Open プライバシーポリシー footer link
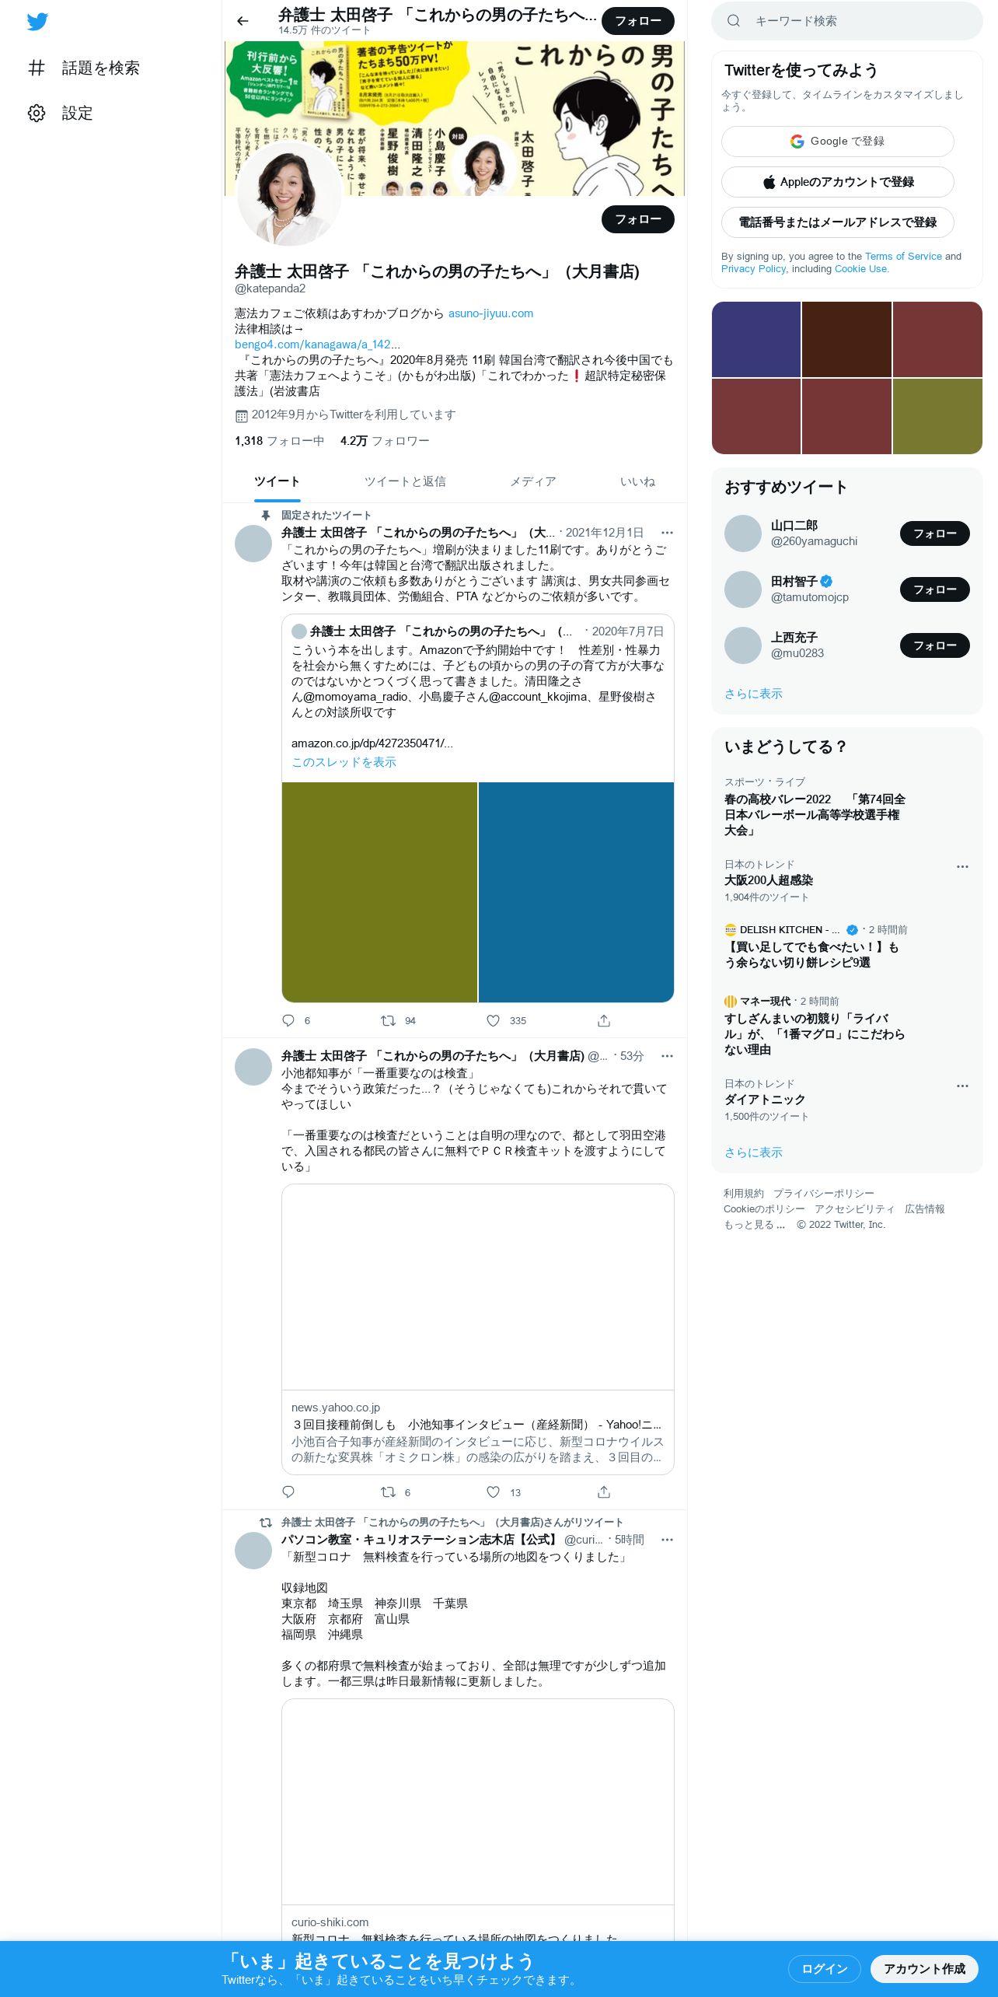 pyautogui.click(x=824, y=1194)
